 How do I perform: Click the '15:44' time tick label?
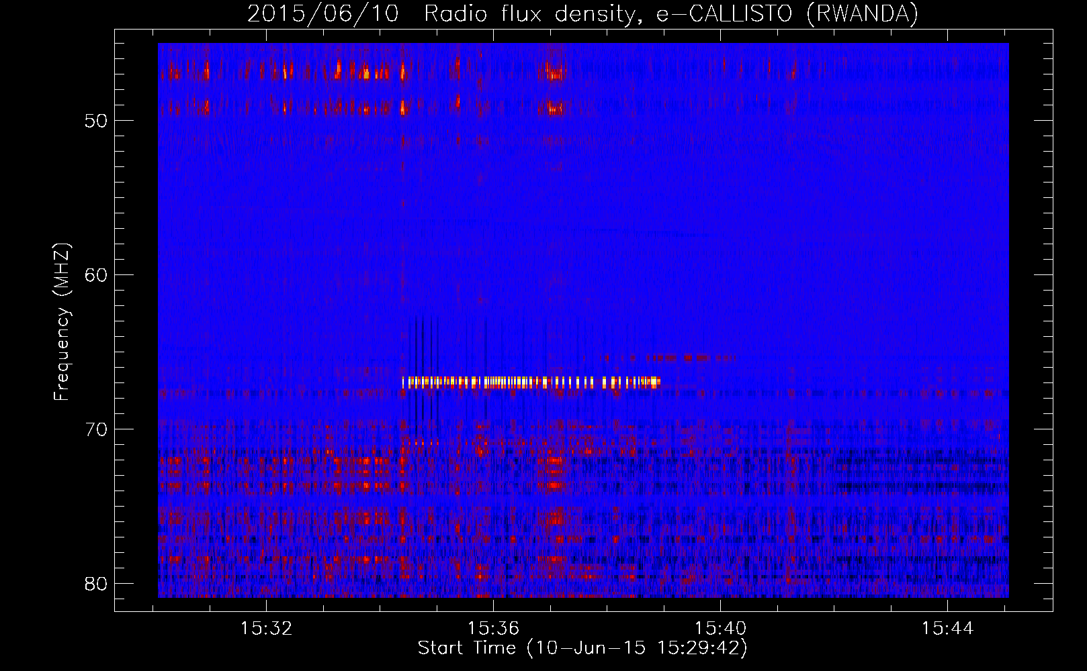947,629
